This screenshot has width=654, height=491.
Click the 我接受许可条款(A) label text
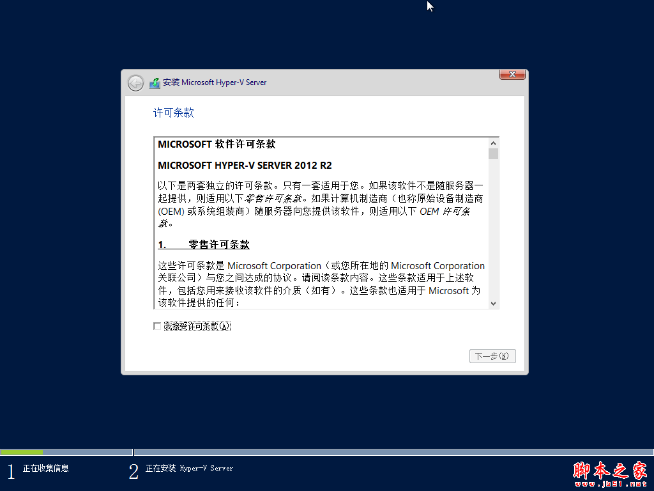(197, 326)
